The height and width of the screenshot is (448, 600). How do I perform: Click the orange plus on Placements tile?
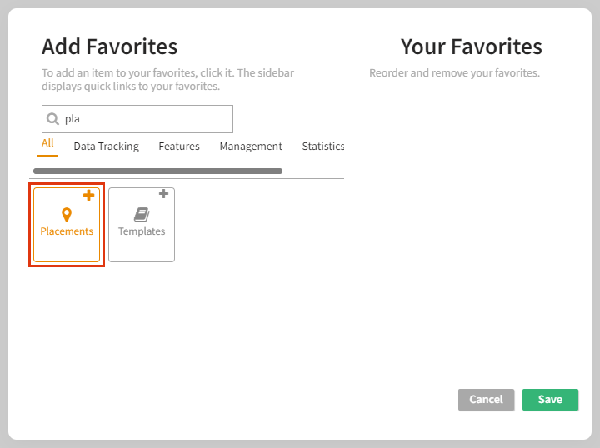pos(88,196)
